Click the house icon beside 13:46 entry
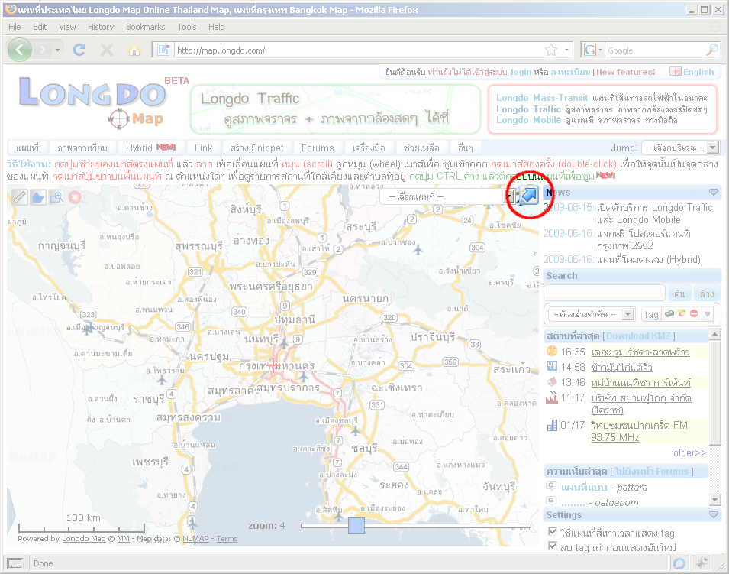The height and width of the screenshot is (574, 729). (552, 381)
